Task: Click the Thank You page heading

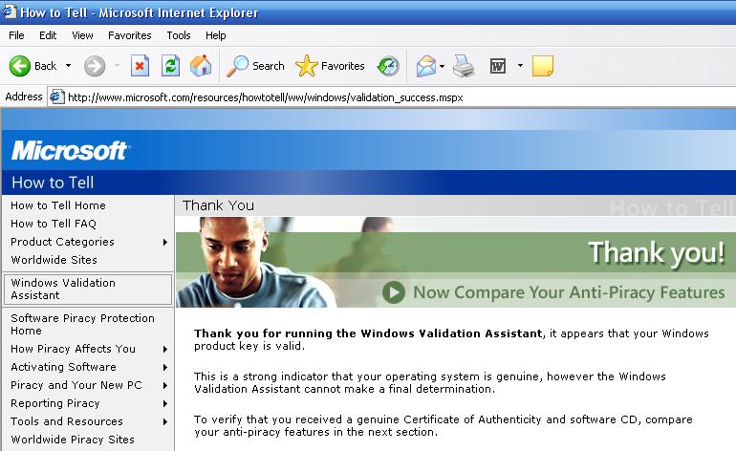Action: point(218,205)
